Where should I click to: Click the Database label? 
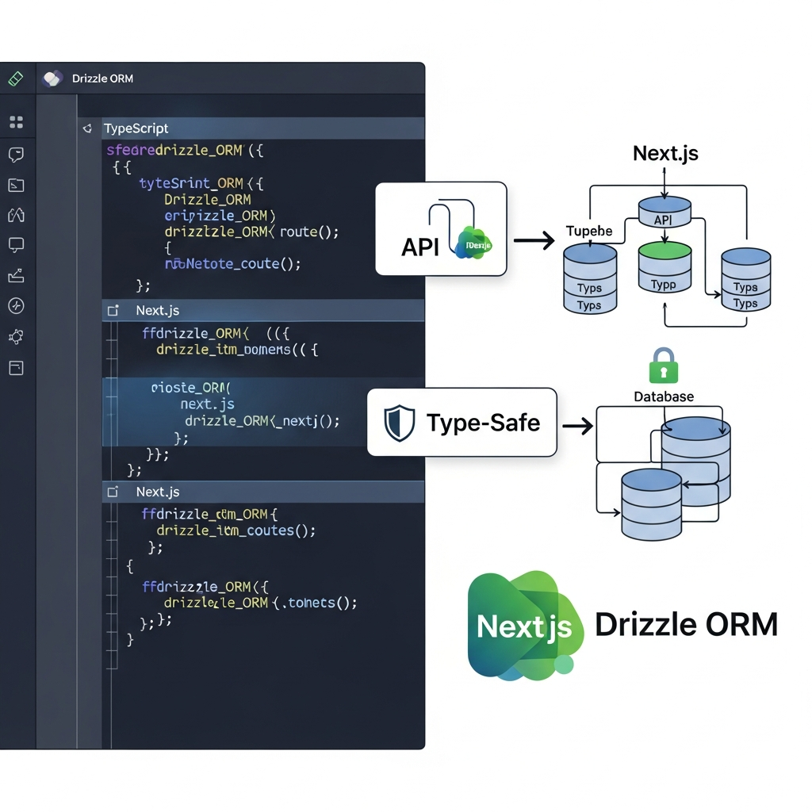coord(664,396)
